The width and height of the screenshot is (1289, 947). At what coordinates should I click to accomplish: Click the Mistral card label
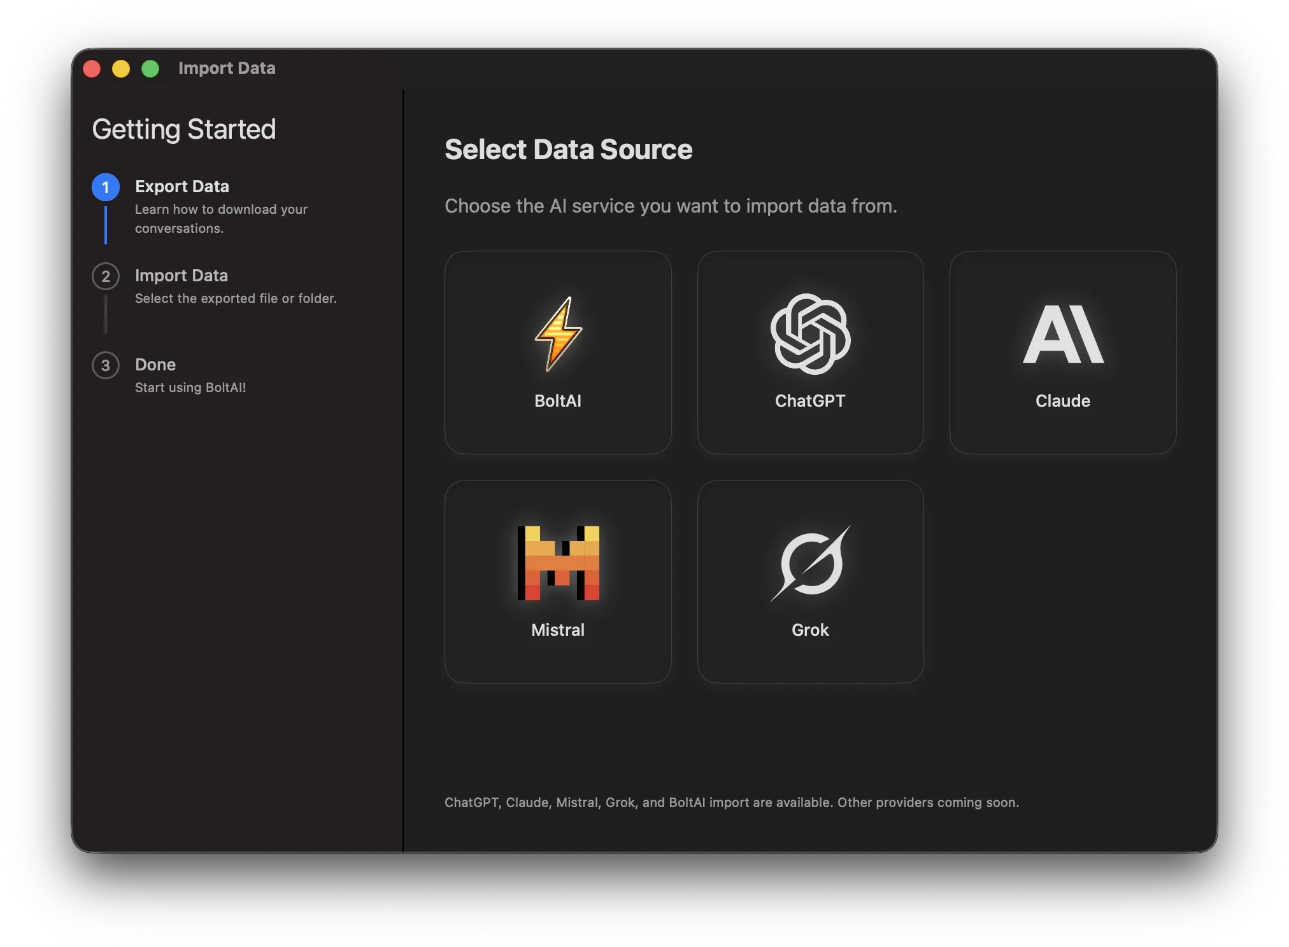tap(558, 629)
